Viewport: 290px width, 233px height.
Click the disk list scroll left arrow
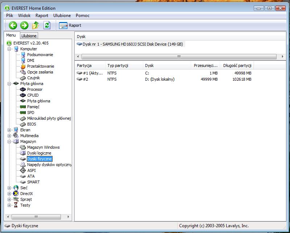(78, 56)
